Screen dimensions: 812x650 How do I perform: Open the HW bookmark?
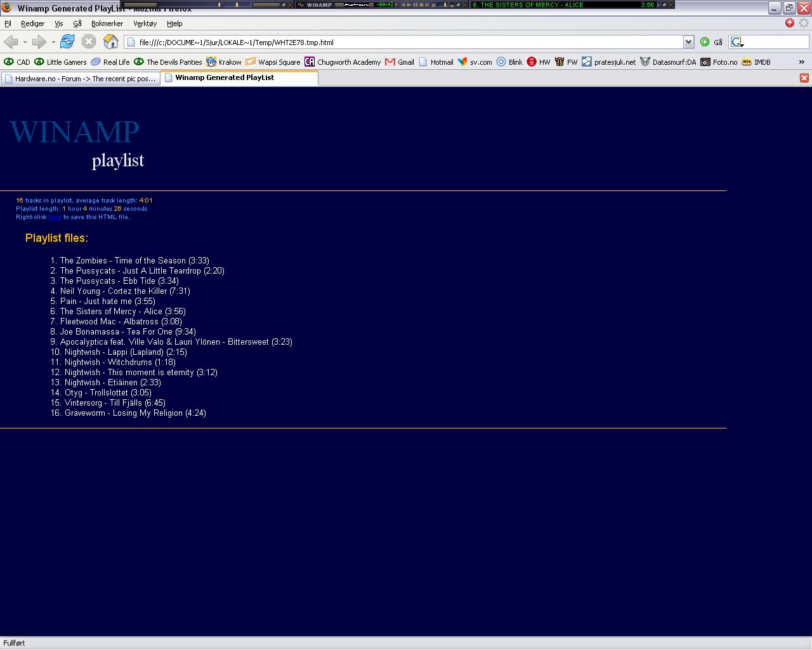(x=539, y=62)
